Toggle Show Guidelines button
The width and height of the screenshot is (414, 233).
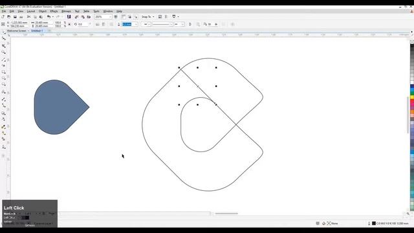136,17
